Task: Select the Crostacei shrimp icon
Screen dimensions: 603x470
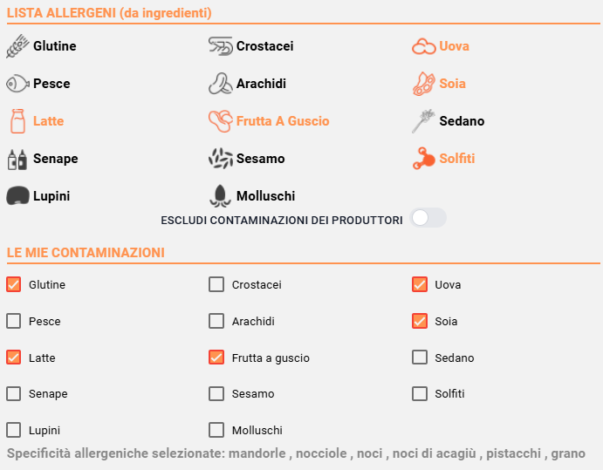Action: tap(221, 46)
